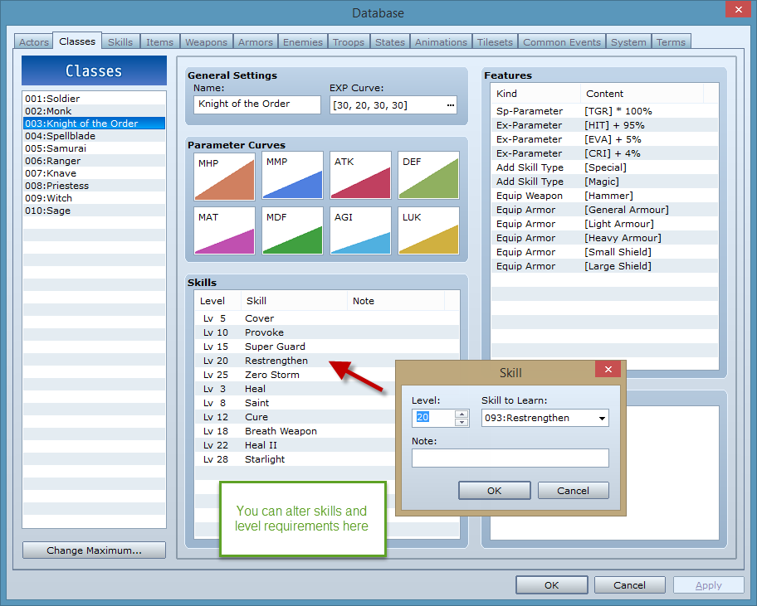The height and width of the screenshot is (606, 757).
Task: Switch to the System tab
Action: point(628,42)
